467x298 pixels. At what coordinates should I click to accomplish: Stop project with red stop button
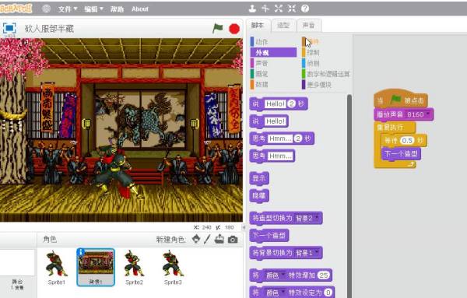(x=234, y=29)
